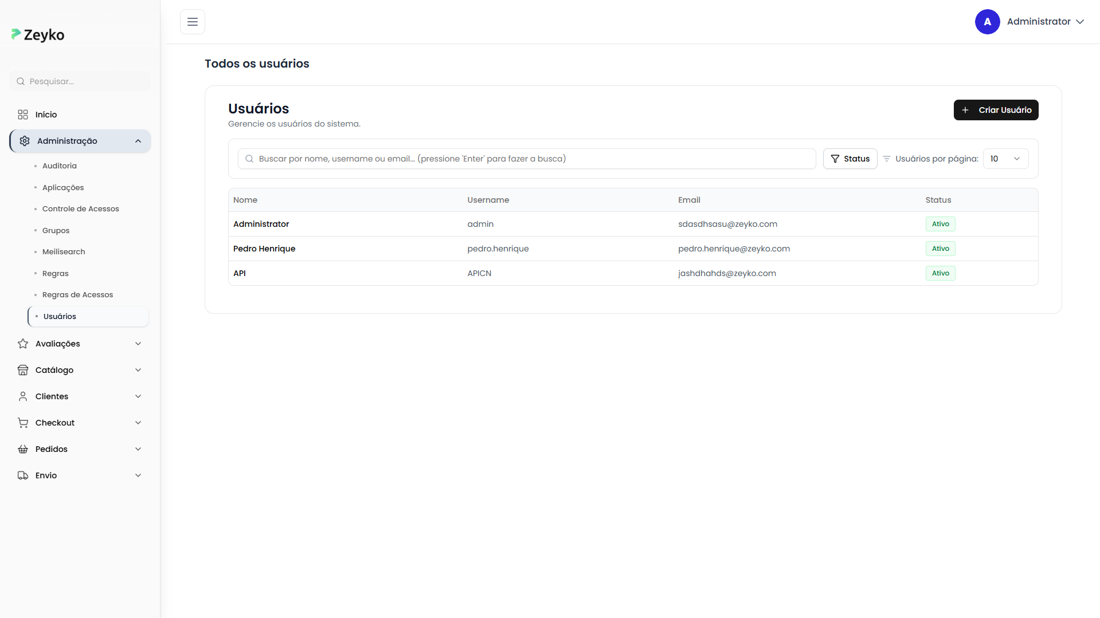Click the Início grid icon
1100x618 pixels.
point(23,115)
